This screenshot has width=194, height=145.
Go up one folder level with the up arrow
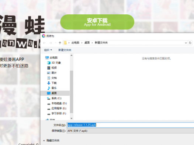coord(60,43)
